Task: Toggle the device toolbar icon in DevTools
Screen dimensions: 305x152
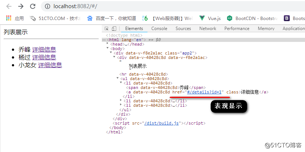Action: (114, 29)
